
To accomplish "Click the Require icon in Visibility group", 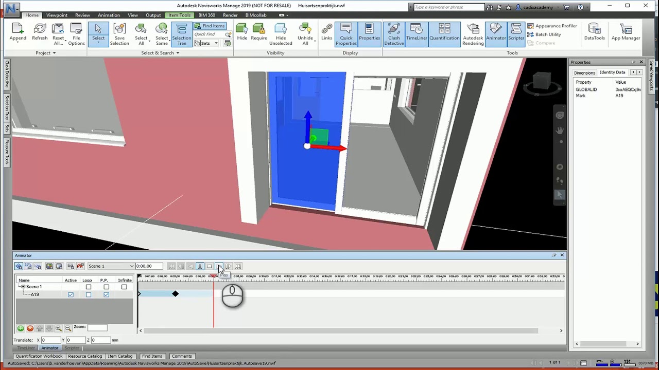I will pyautogui.click(x=259, y=32).
